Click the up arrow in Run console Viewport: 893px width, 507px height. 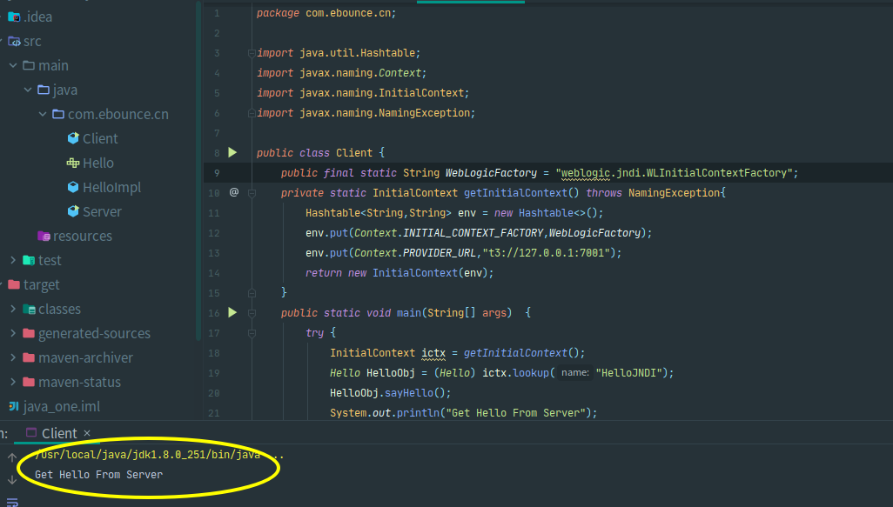12,457
